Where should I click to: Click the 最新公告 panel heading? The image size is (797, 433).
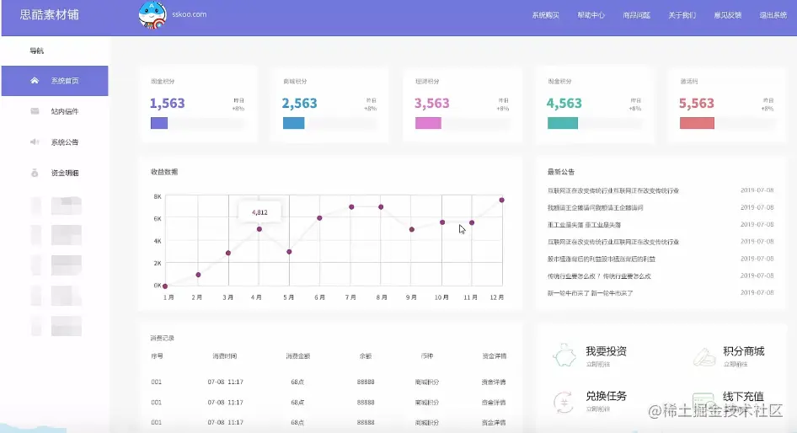tap(561, 172)
